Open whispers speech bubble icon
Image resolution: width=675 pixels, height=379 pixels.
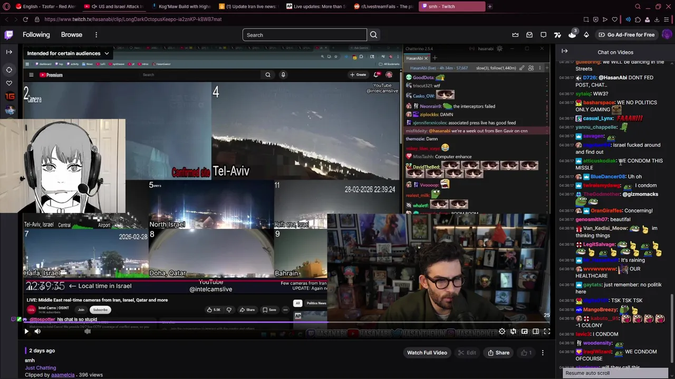pyautogui.click(x=543, y=35)
